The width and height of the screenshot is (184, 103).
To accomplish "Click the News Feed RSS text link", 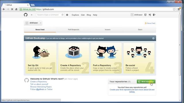I will (151, 23).
